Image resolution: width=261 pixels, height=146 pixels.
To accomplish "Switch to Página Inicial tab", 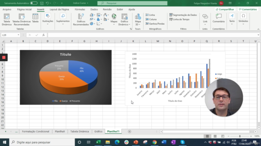I will [x=24, y=9].
